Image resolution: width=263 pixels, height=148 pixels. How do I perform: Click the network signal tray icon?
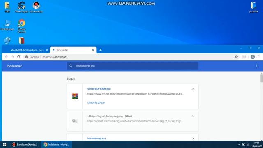pyautogui.click(x=248, y=144)
